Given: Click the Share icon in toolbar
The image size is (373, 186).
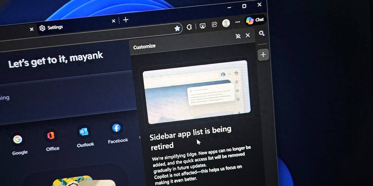Looking at the screenshot, I should [214, 24].
